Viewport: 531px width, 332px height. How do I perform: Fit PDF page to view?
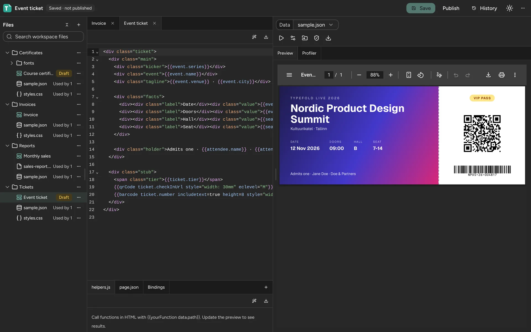(408, 75)
